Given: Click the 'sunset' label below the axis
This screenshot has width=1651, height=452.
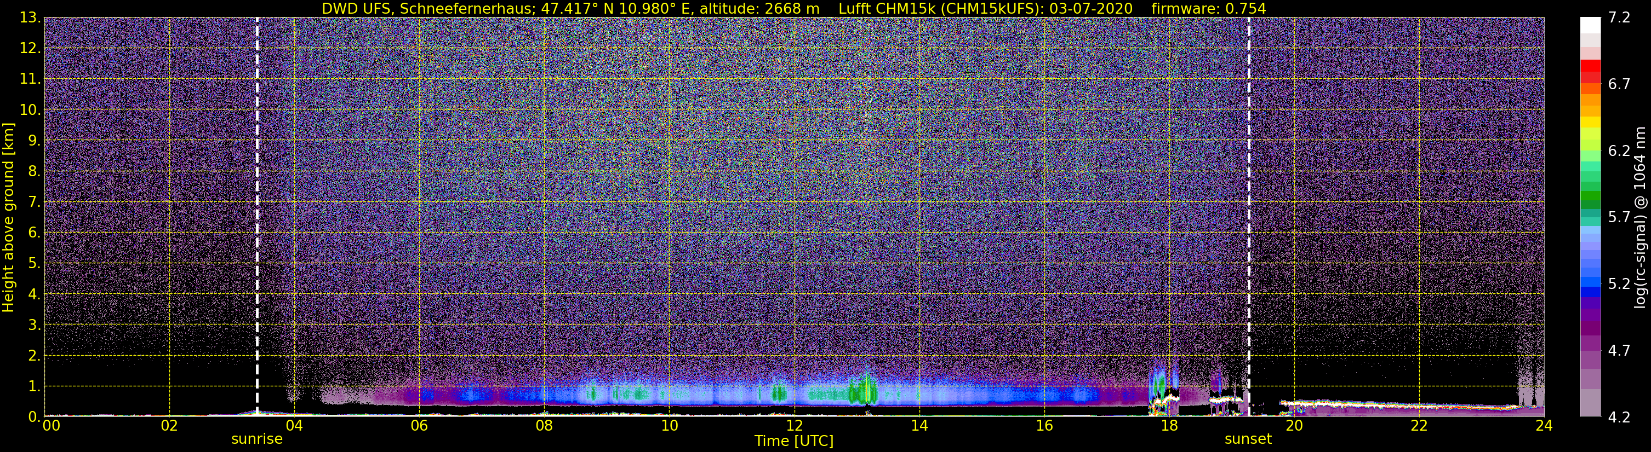Looking at the screenshot, I should pyautogui.click(x=1248, y=439).
